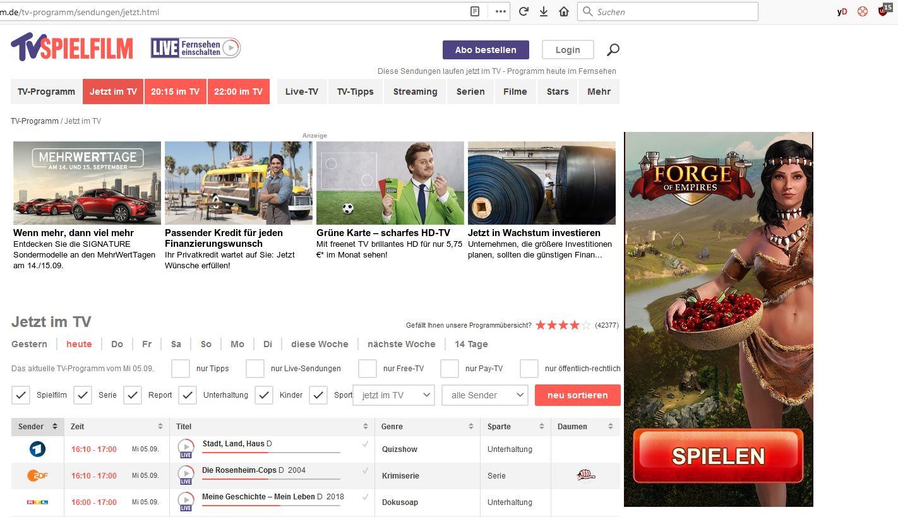Image resolution: width=898 pixels, height=517 pixels.
Task: Open the uBlock shield icon with badge 15
Action: point(884,10)
